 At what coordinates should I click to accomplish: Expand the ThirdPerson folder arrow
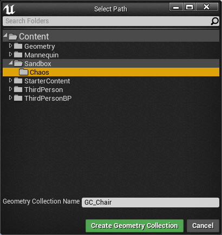click(x=10, y=89)
